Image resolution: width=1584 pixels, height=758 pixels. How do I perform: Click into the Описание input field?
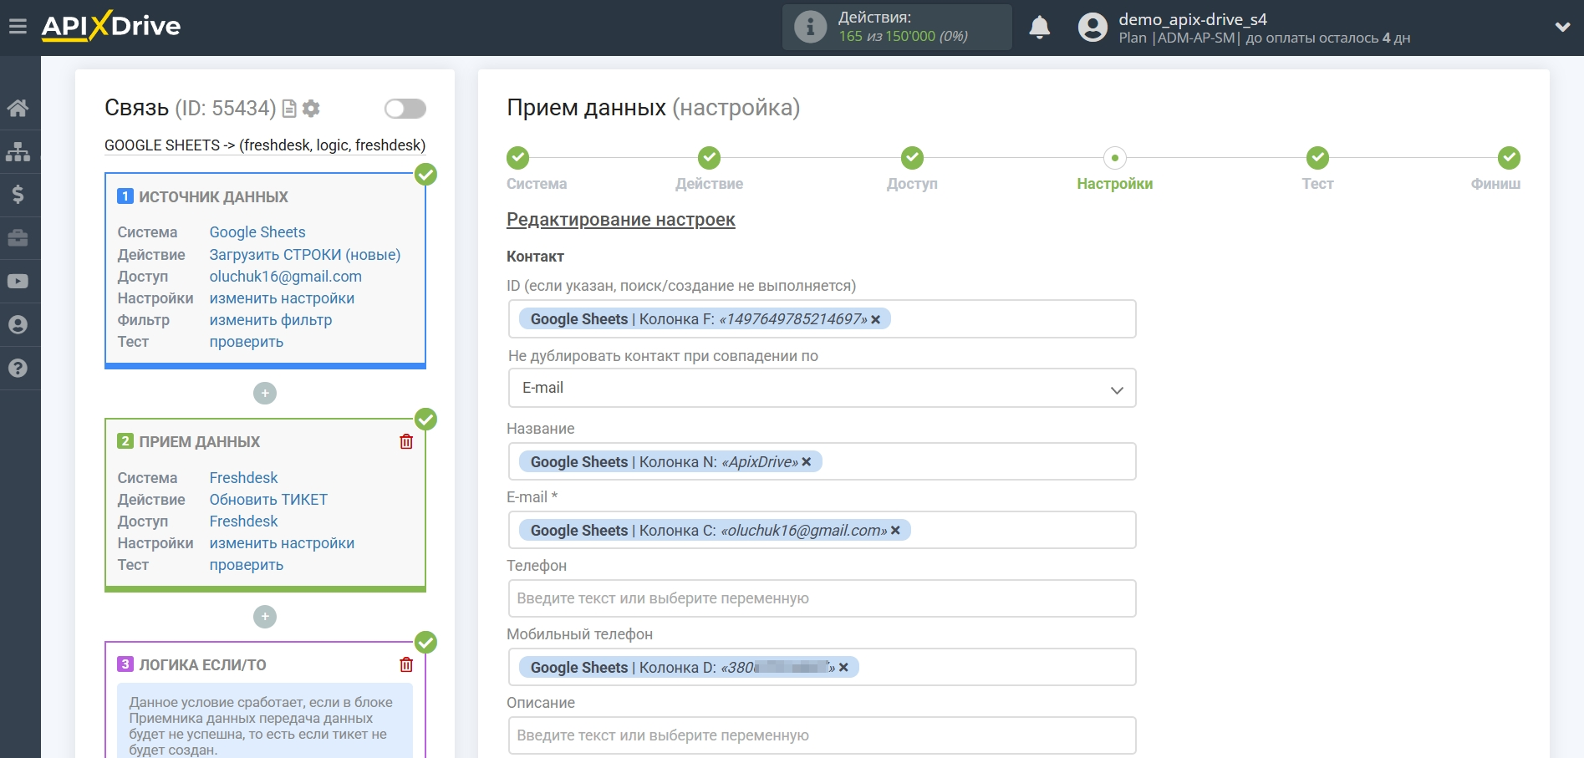tap(822, 735)
